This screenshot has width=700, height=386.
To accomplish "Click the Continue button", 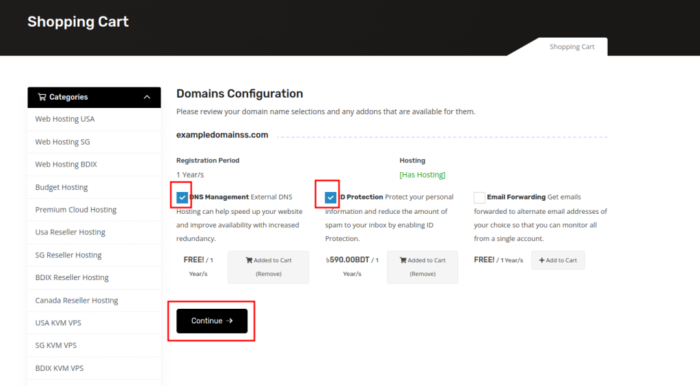I will [212, 320].
